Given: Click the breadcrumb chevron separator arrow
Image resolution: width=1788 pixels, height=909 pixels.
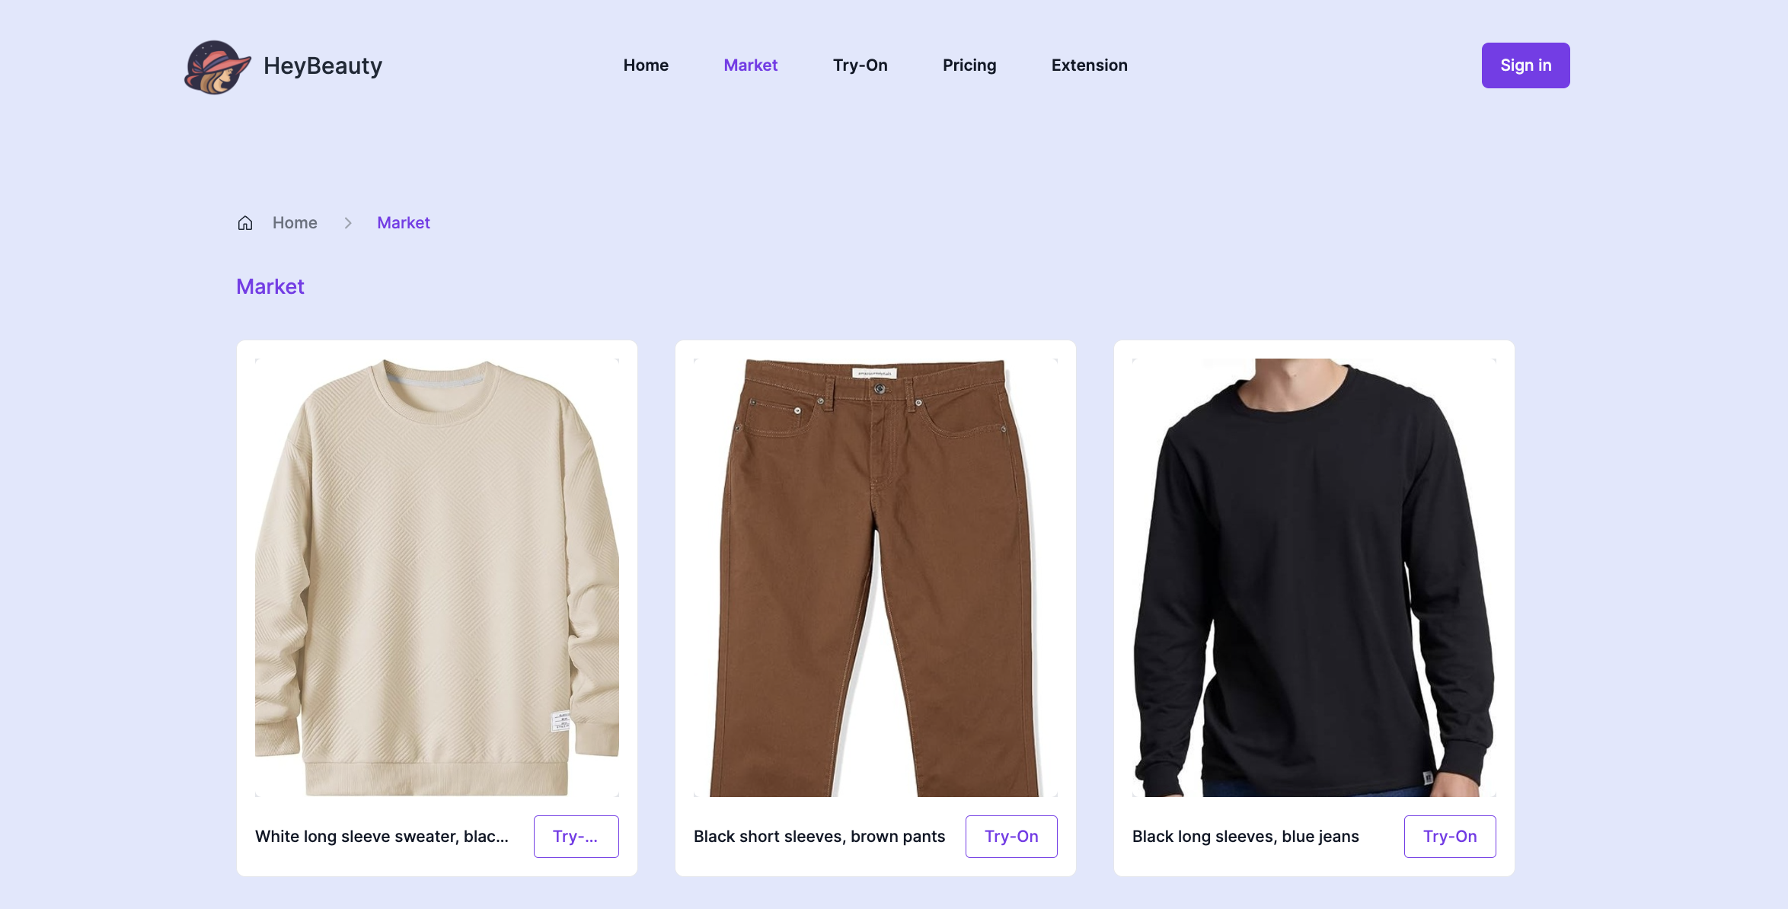Looking at the screenshot, I should pos(348,223).
